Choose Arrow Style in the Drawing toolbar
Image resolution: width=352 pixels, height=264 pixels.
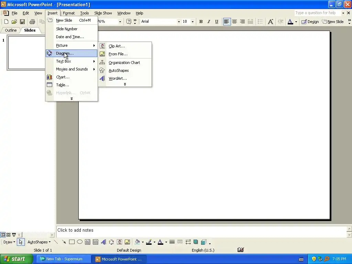click(188, 242)
